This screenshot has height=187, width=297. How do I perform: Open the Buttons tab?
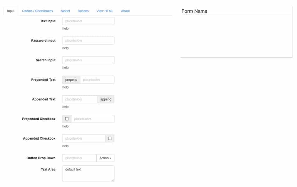click(83, 11)
